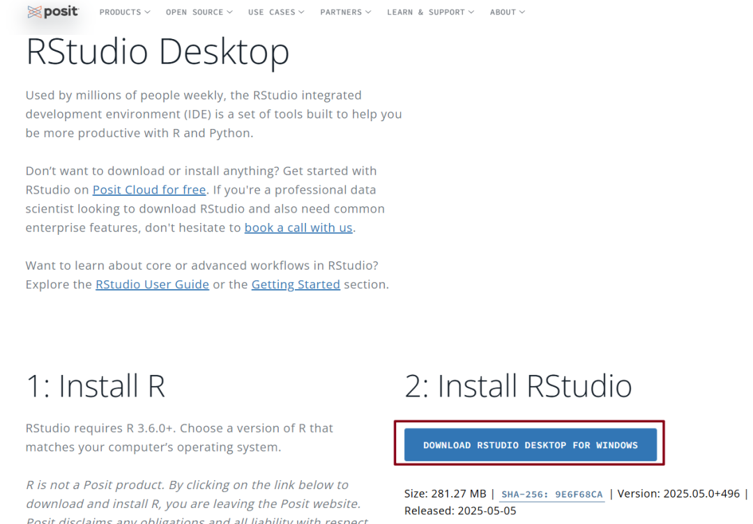This screenshot has height=524, width=753.
Task: Click the Released: 2025-05-05 text
Action: tap(460, 511)
